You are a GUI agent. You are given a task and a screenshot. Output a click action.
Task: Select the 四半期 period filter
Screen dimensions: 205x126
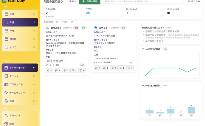coord(20,39)
